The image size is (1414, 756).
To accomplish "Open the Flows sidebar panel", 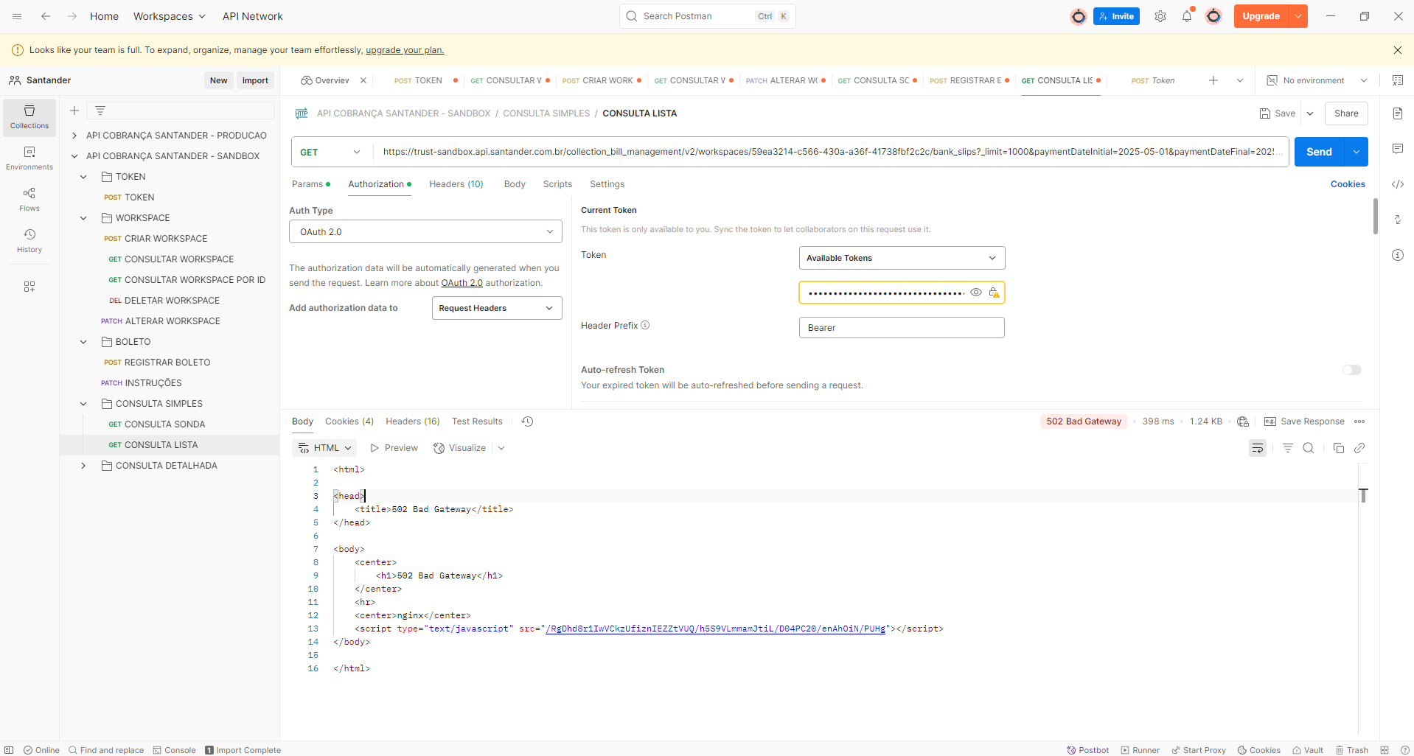I will 29,200.
